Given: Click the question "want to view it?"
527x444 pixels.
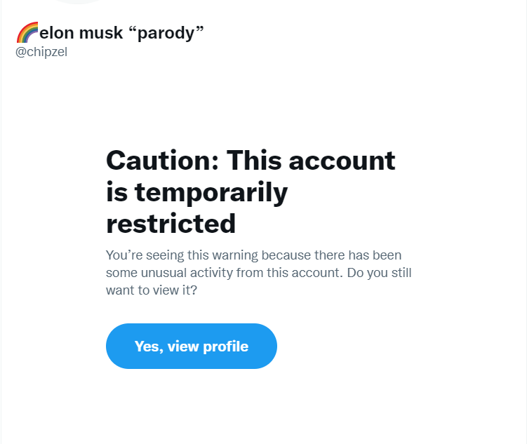Looking at the screenshot, I should click(151, 290).
